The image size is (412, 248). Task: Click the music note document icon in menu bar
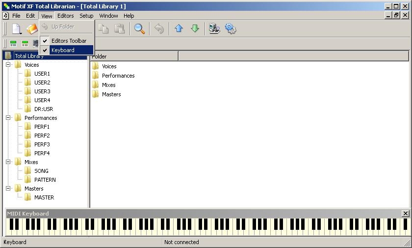click(5, 16)
